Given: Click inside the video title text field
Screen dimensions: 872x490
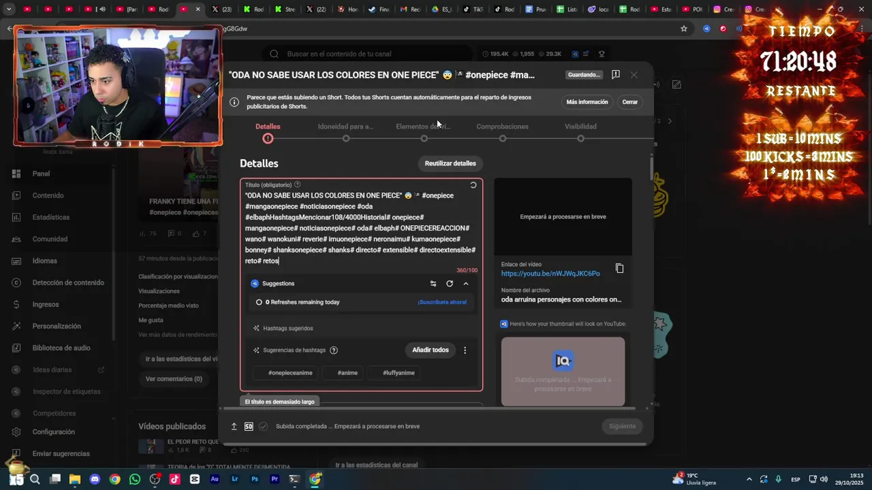Looking at the screenshot, I should tap(361, 228).
